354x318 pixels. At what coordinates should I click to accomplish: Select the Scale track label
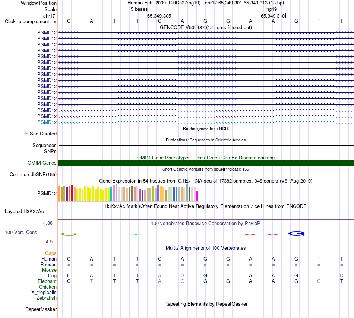tap(50, 9)
